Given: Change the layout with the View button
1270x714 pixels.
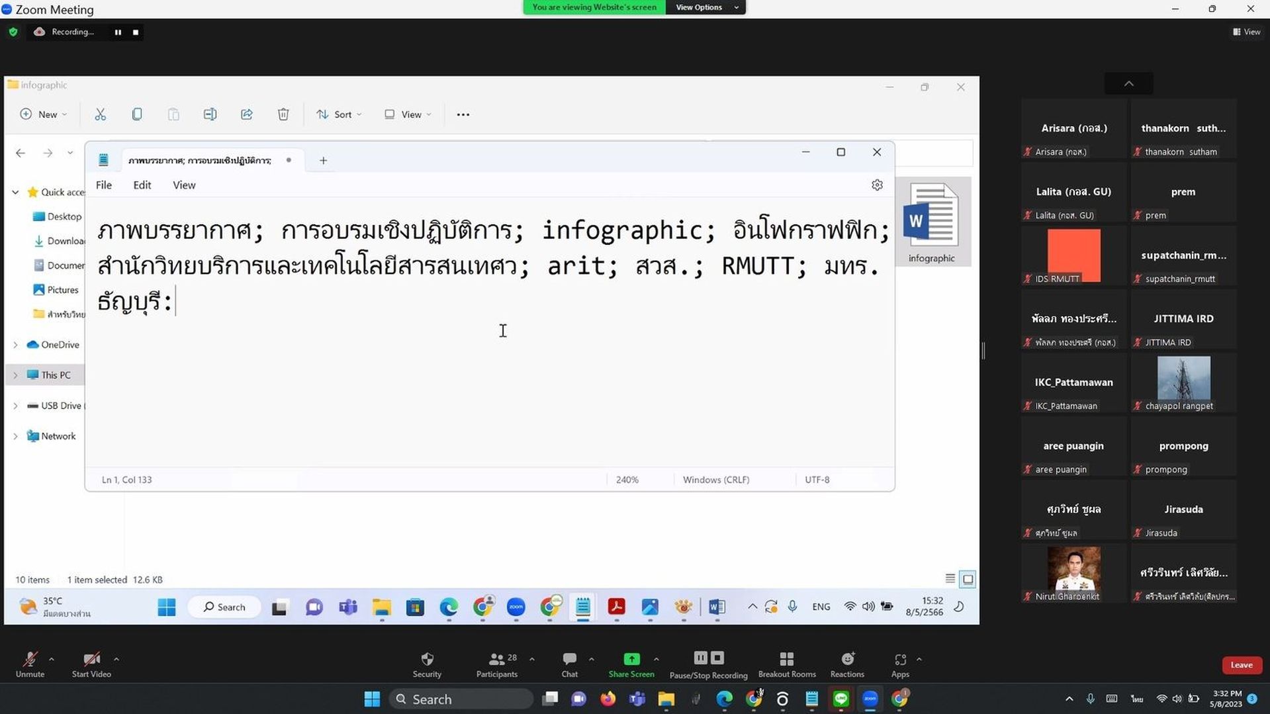Looking at the screenshot, I should click(1246, 32).
